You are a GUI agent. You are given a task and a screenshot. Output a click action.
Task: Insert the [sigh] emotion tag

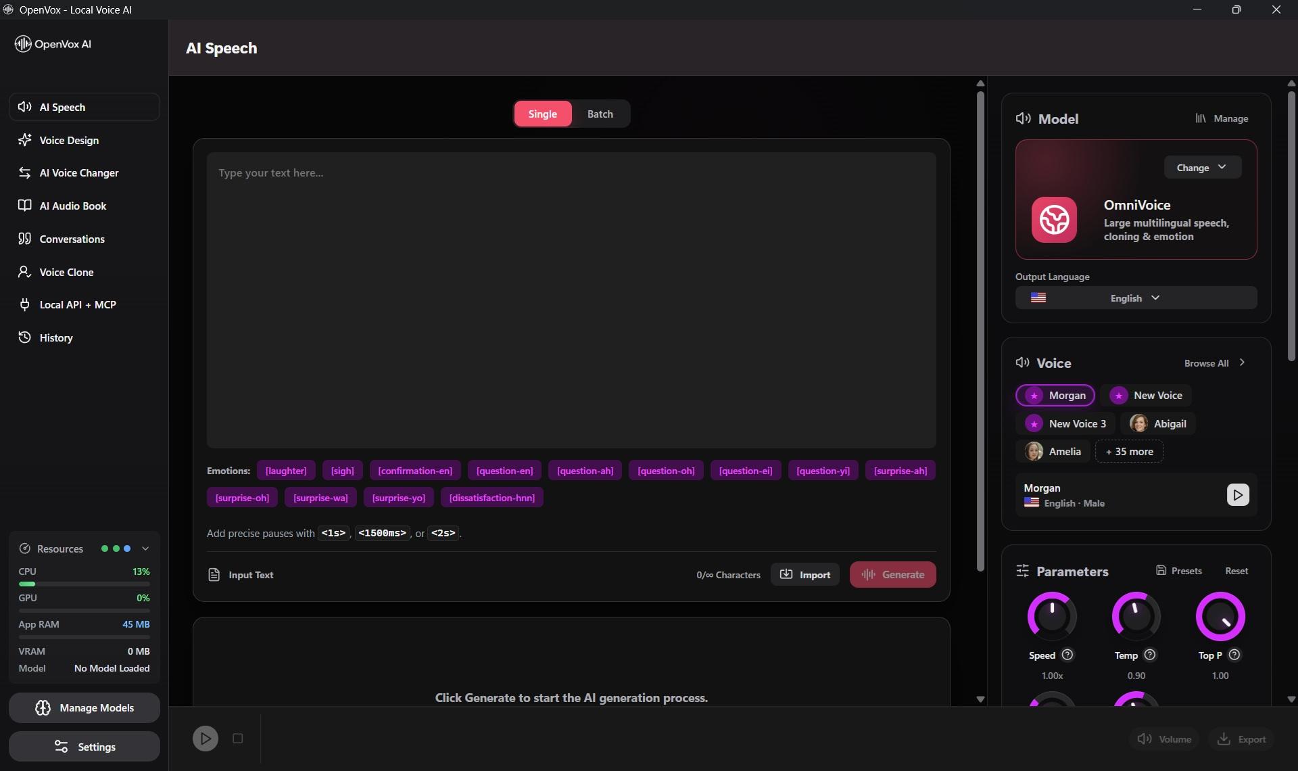[x=343, y=471]
